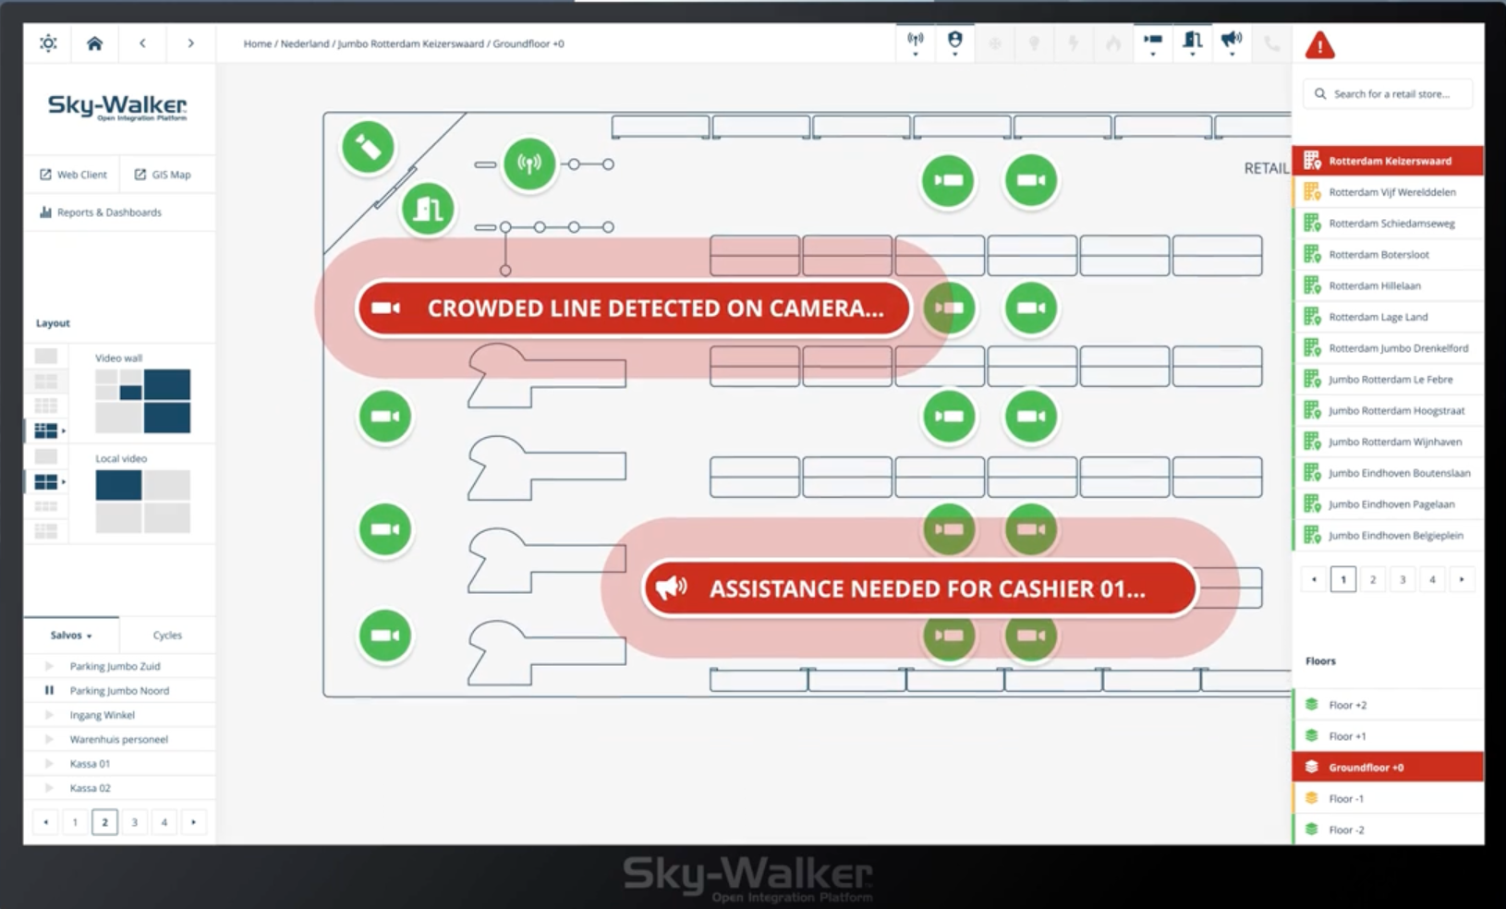Image resolution: width=1506 pixels, height=909 pixels.
Task: Select the 3x2 local video layout option
Action: 46,506
